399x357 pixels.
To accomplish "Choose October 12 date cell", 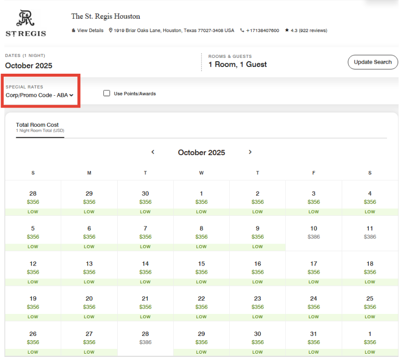I will click(x=33, y=268).
